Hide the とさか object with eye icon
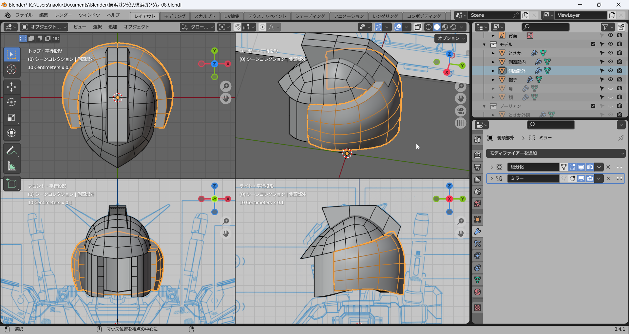This screenshot has height=334, width=629. (611, 53)
